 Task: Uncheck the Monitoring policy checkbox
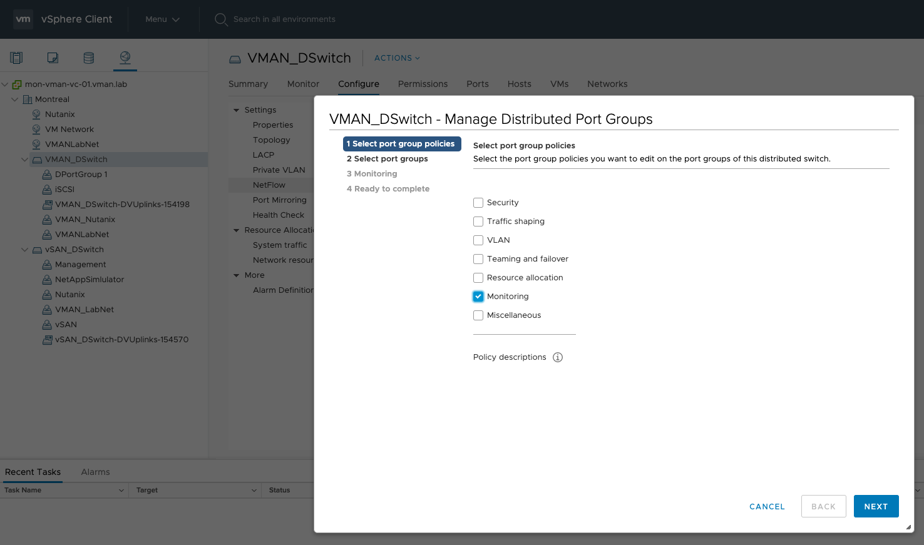click(x=478, y=297)
